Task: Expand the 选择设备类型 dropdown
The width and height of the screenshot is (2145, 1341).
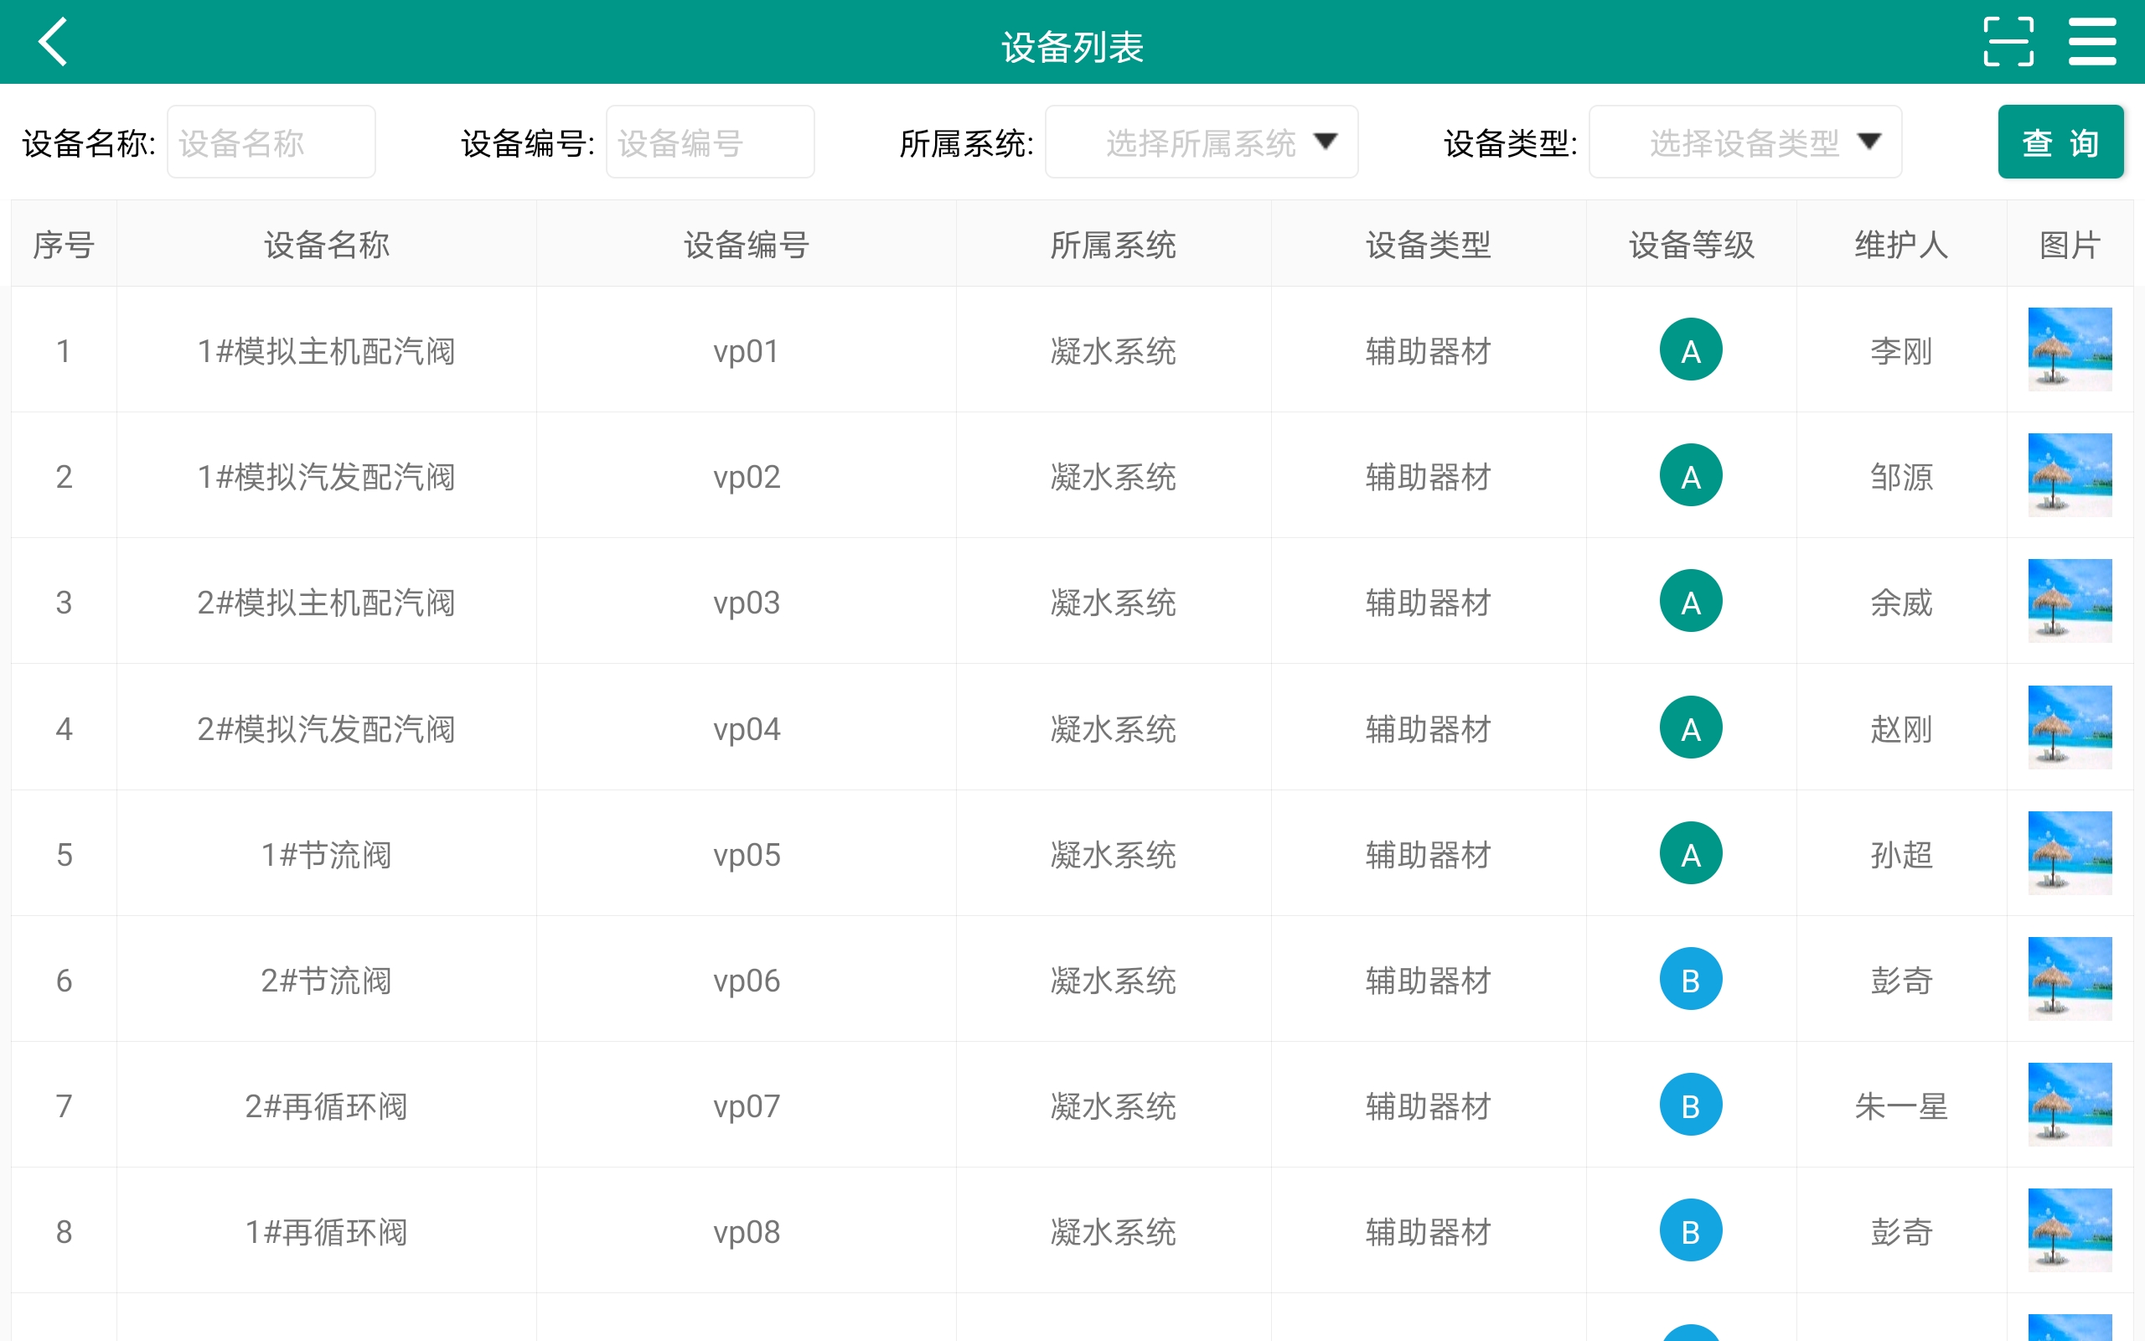Action: click(x=1744, y=142)
